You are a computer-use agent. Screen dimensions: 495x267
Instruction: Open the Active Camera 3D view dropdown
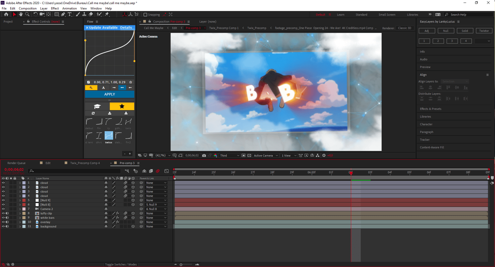click(x=265, y=156)
